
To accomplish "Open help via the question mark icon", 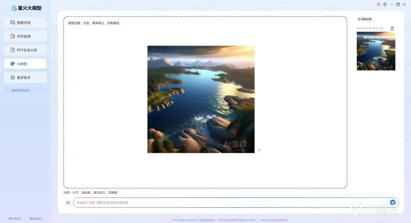I will [x=379, y=4].
